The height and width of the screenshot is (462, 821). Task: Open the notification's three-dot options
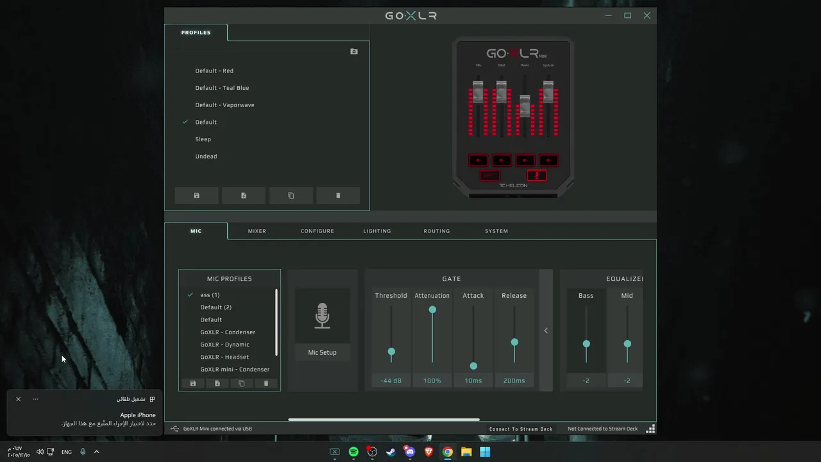tap(35, 399)
